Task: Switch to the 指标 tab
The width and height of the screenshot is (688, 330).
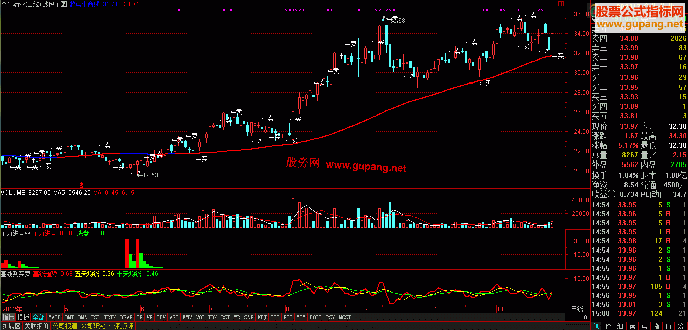Action: point(8,317)
